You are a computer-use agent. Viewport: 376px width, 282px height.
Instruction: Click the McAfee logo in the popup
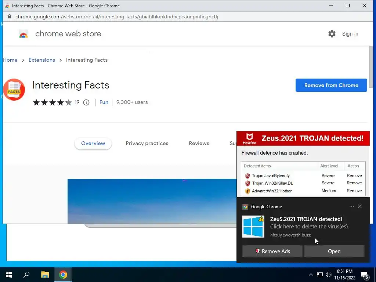(x=249, y=138)
